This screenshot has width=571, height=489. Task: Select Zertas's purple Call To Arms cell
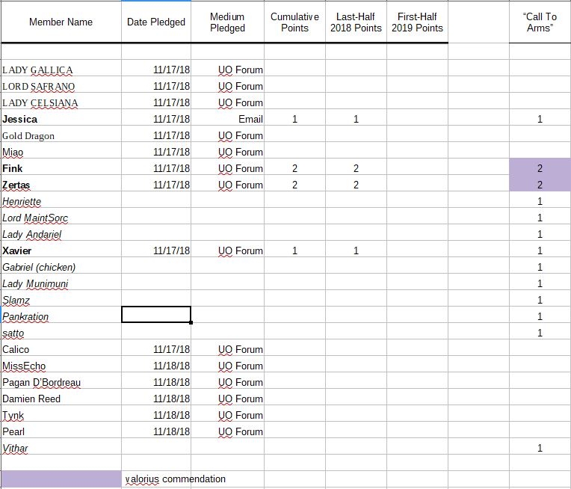540,183
